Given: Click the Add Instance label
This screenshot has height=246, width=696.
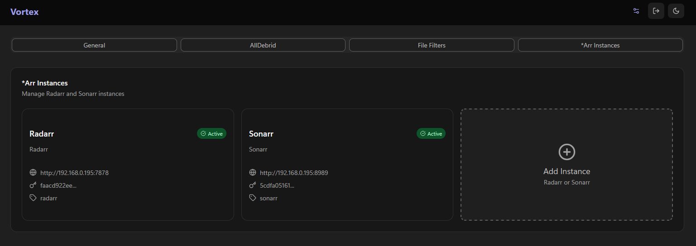Looking at the screenshot, I should pos(567,171).
